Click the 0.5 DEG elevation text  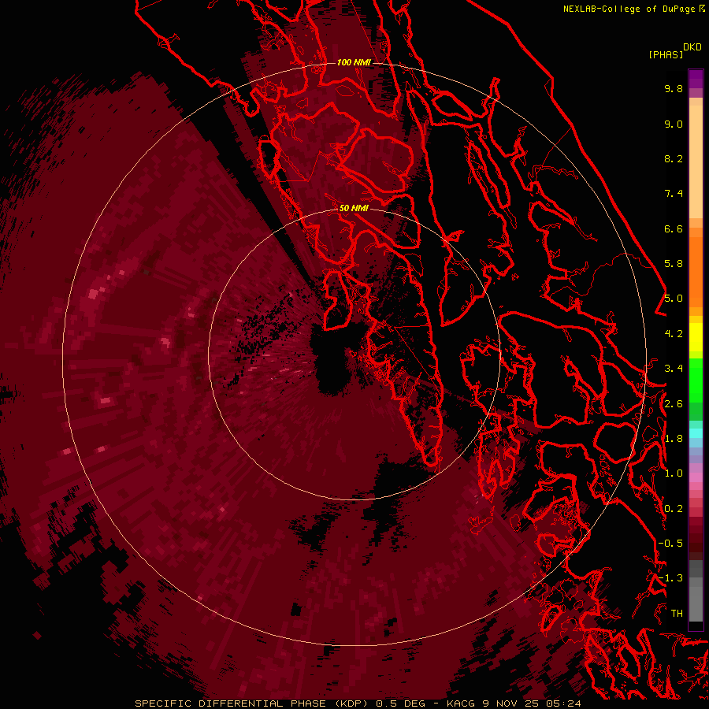(x=401, y=703)
